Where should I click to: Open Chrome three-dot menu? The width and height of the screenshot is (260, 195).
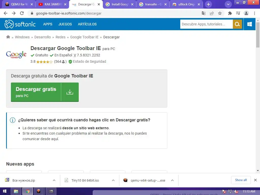[254, 13]
